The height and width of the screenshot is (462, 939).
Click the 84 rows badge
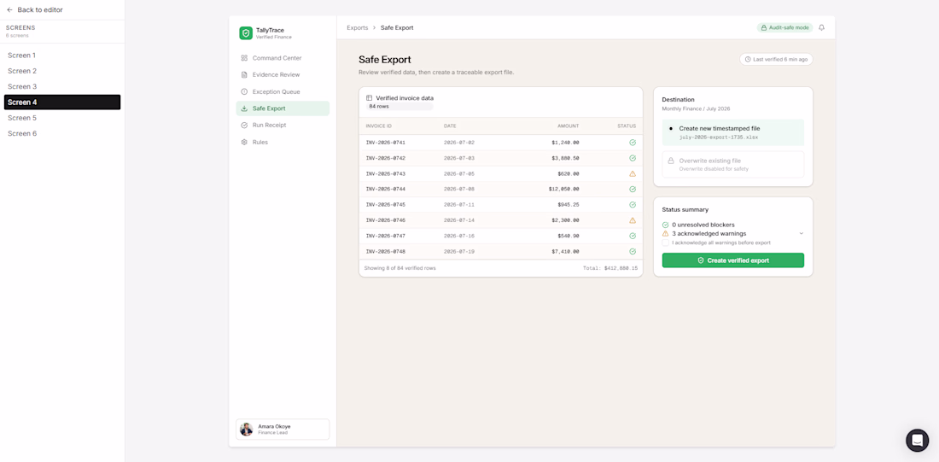pos(400,106)
